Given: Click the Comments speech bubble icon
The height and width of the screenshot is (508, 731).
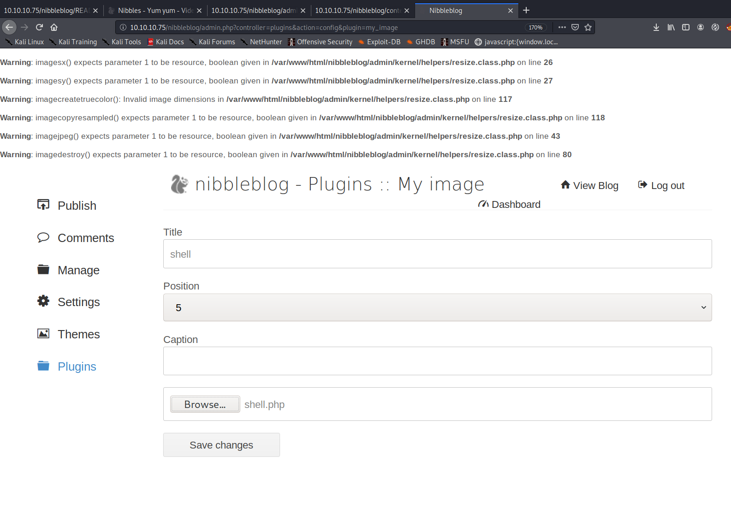Looking at the screenshot, I should pos(43,237).
